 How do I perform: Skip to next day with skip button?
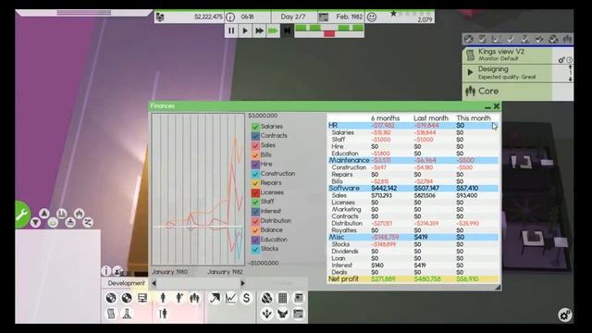287,31
